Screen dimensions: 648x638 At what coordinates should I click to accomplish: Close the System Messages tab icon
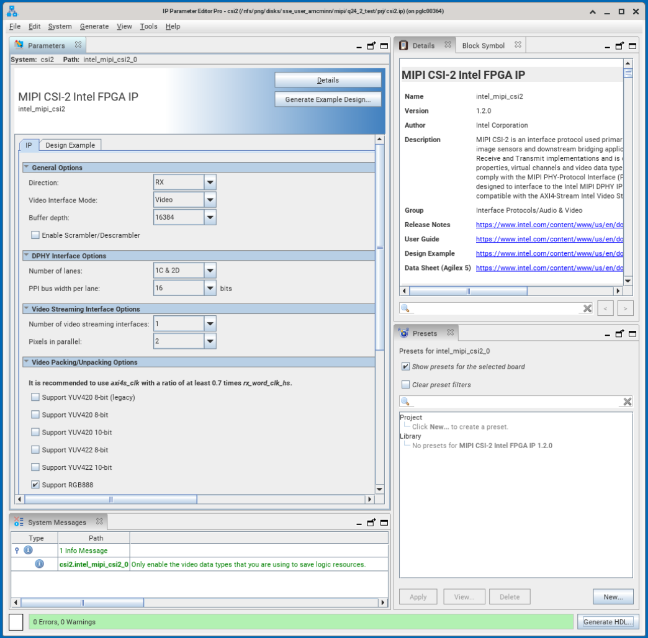[99, 522]
